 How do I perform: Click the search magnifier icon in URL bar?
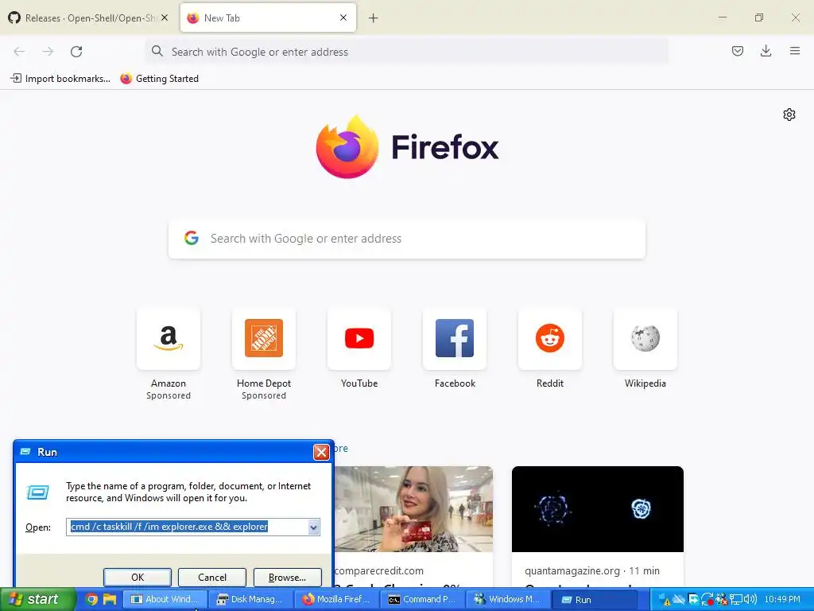pos(157,51)
